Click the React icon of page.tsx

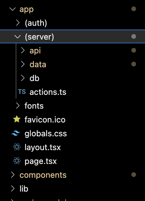(x=17, y=161)
